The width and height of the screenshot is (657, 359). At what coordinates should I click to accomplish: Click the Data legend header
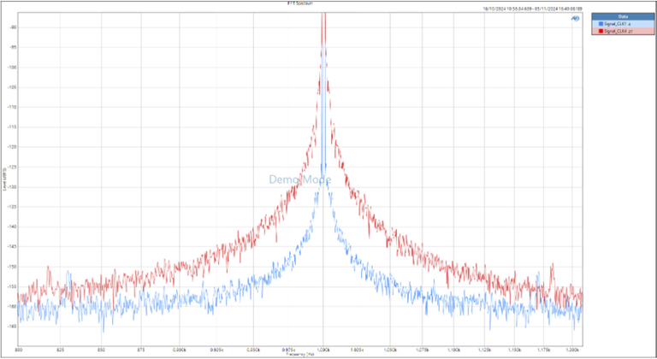coord(623,17)
